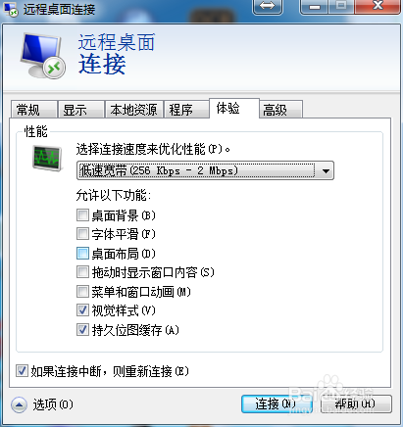This screenshot has height=427, width=403.
Task: Toggle the 桌面布局(D) checkbox
Action: point(82,253)
